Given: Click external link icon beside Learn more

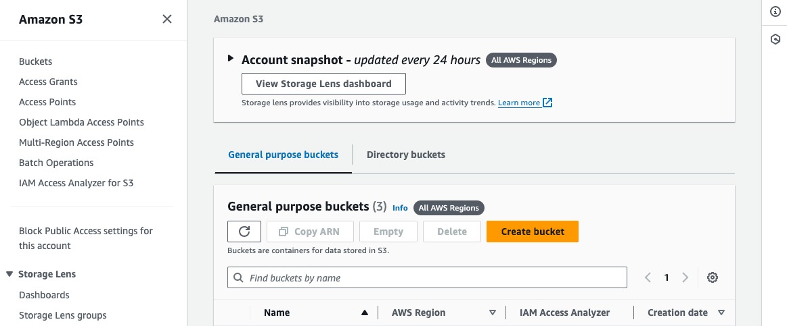Looking at the screenshot, I should pos(547,103).
